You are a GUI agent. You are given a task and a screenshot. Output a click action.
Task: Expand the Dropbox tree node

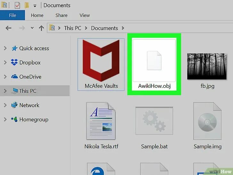5,63
